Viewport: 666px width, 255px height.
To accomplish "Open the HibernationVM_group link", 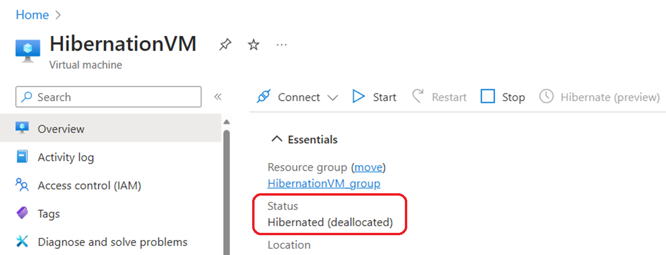I will pos(324,183).
